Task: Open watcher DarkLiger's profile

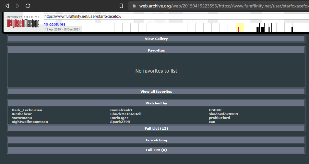Action: point(119,118)
